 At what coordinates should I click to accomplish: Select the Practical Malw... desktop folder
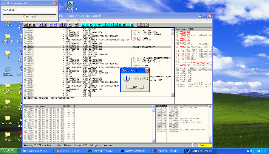8,89
